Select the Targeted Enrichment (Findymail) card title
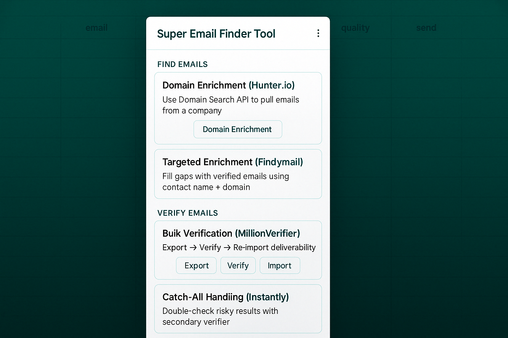Image resolution: width=508 pixels, height=338 pixels. (233, 162)
